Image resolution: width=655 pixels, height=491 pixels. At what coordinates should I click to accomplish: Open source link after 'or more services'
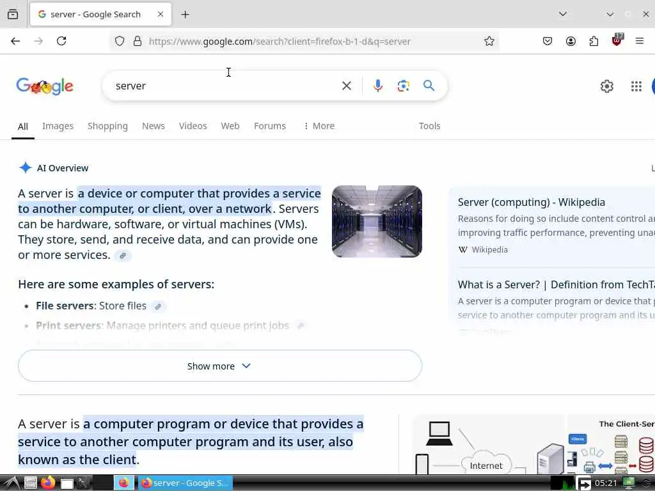coord(123,256)
